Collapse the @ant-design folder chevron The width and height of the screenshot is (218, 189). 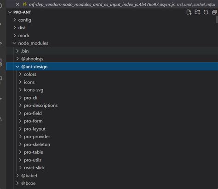click(x=17, y=67)
